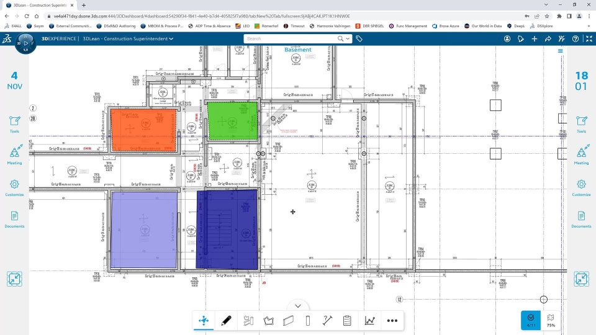This screenshot has height=335, width=596.
Task: Click the search magnifier icon
Action: click(x=341, y=38)
